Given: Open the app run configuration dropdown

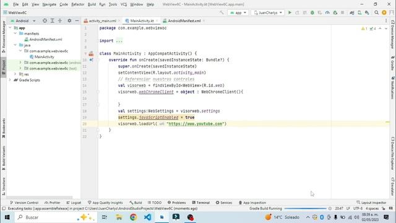Looking at the screenshot, I should pos(238,12).
